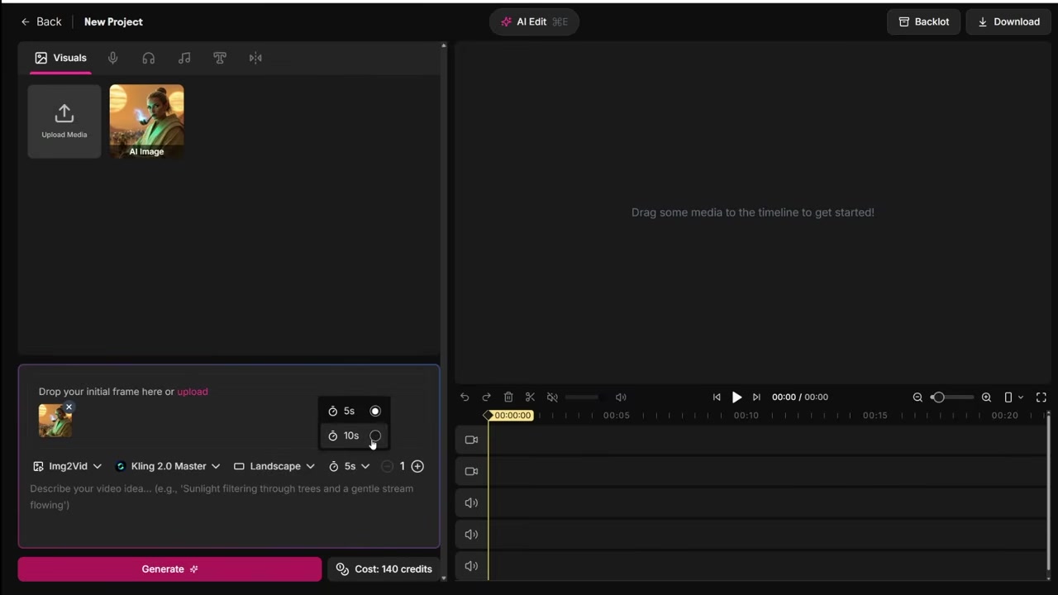
Task: Open the Landscape aspect dropdown
Action: coord(274,466)
